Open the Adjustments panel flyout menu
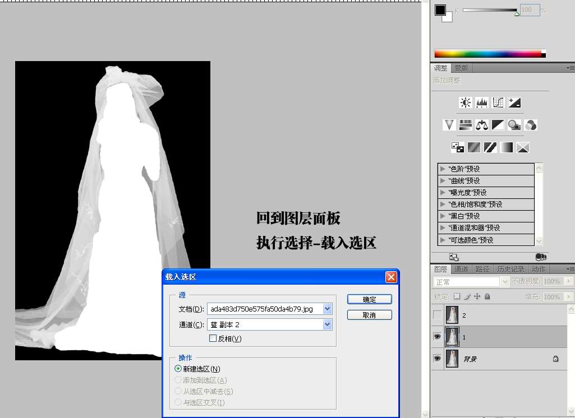The width and height of the screenshot is (575, 418). tap(571, 68)
